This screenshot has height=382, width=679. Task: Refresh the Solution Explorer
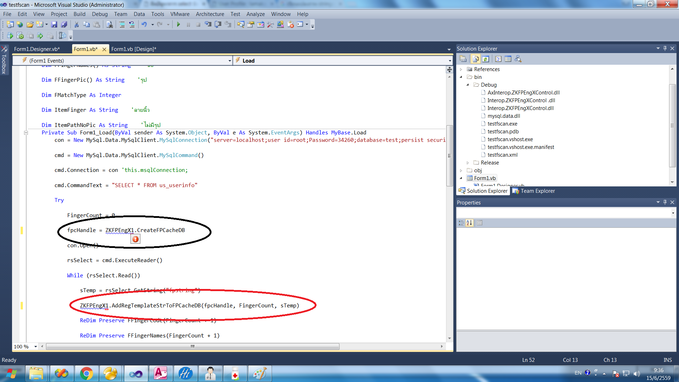pyautogui.click(x=486, y=59)
